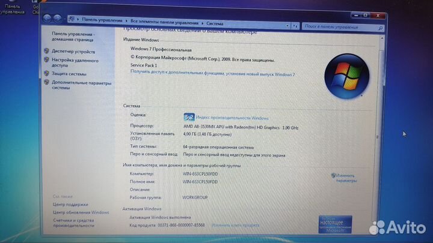Click 'Активация Windows выполнена' text
The height and width of the screenshot is (243, 433).
[160, 217]
